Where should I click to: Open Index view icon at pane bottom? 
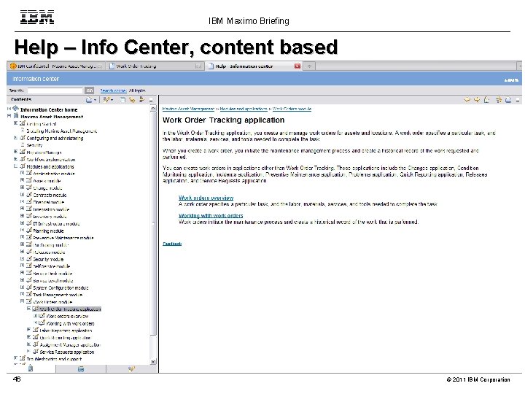[x=81, y=368]
